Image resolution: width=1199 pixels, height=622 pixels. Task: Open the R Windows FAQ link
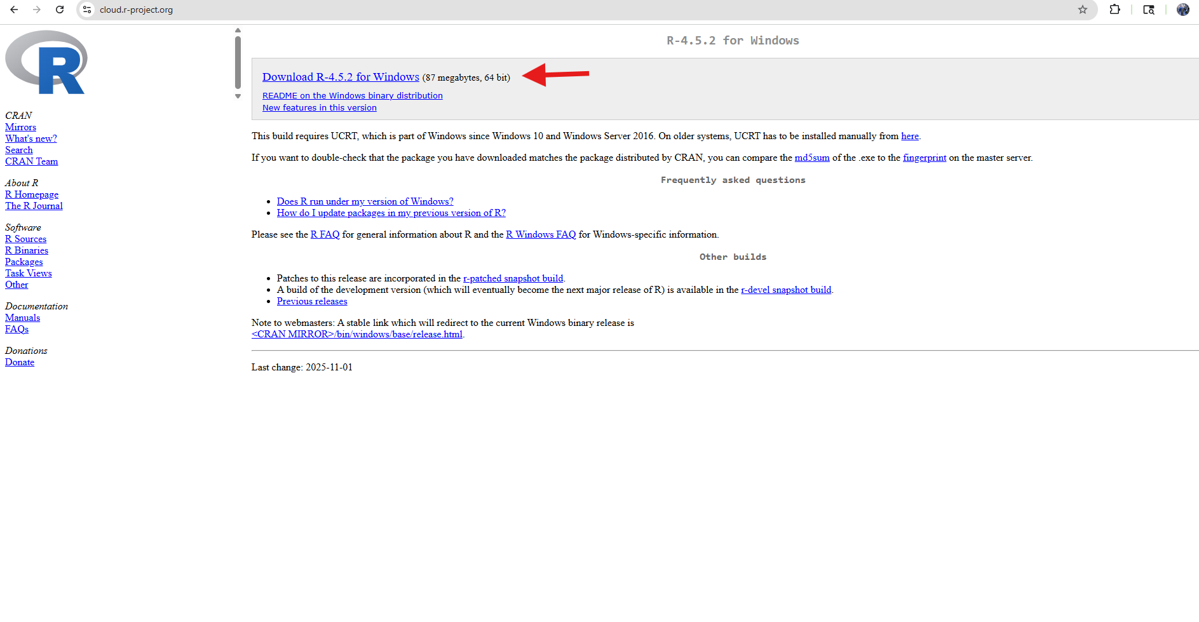[541, 234]
